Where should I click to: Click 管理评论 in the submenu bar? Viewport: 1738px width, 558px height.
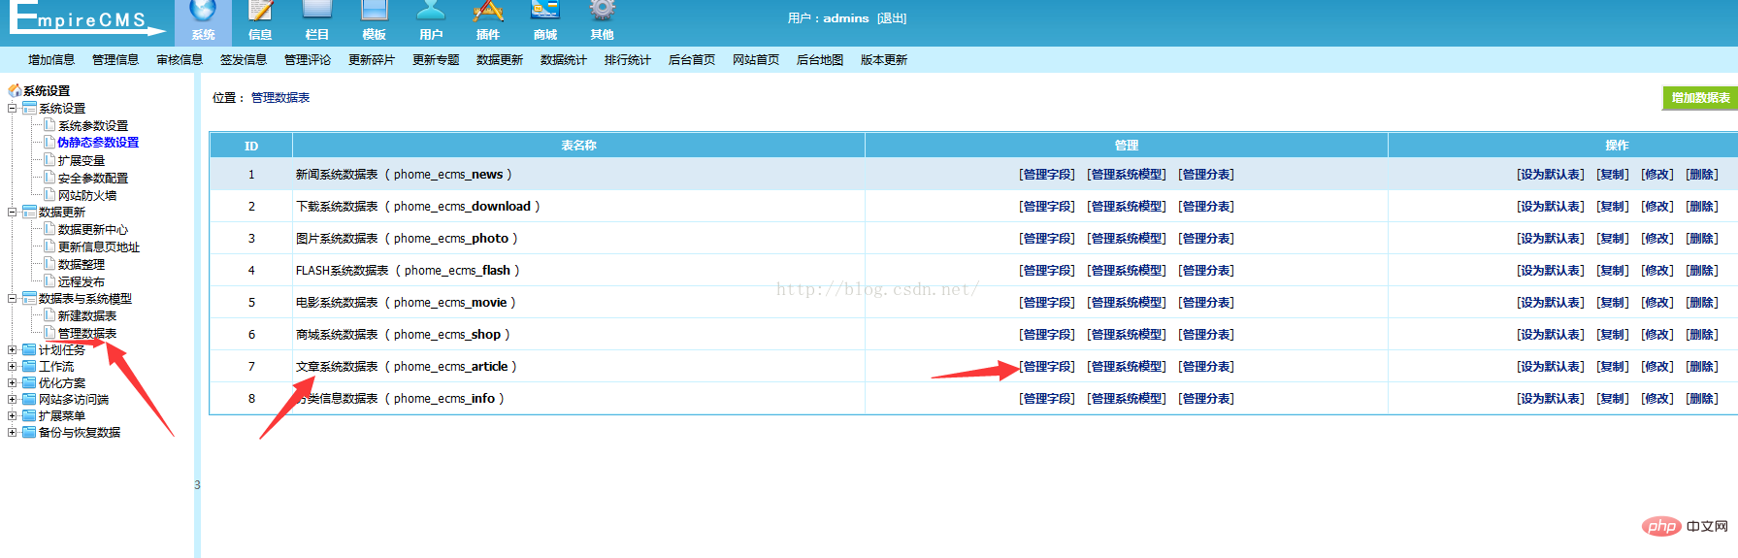click(x=308, y=59)
